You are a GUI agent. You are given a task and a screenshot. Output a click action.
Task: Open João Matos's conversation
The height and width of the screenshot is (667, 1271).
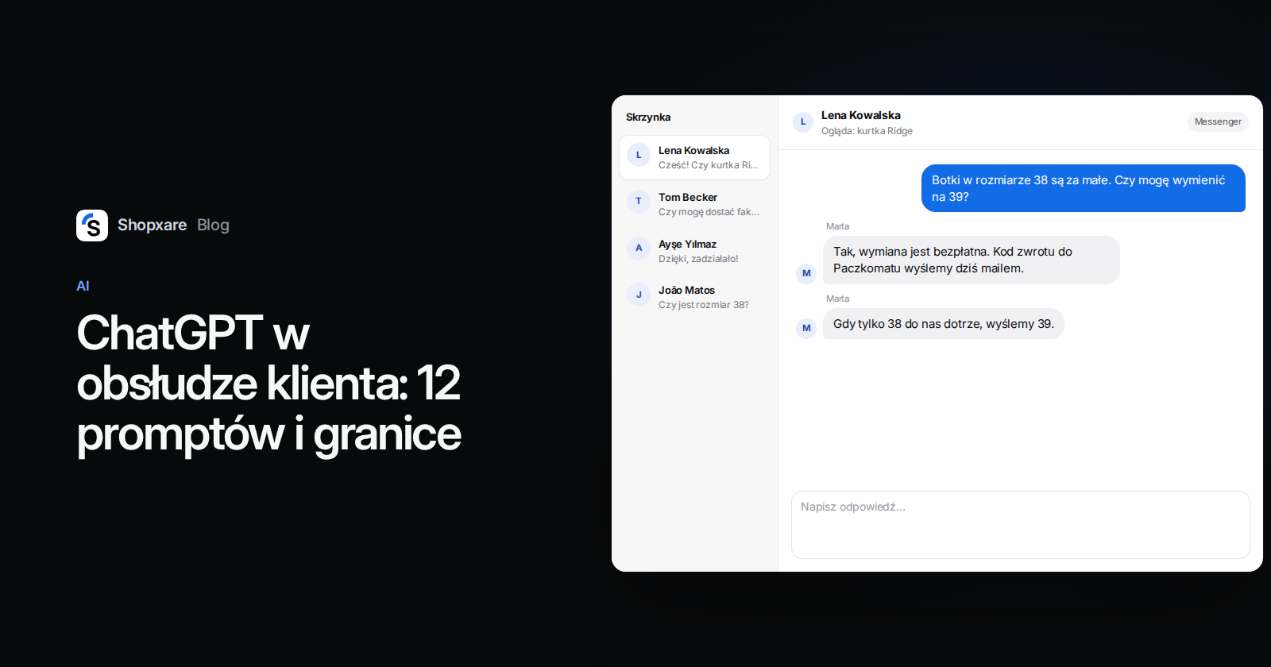694,297
